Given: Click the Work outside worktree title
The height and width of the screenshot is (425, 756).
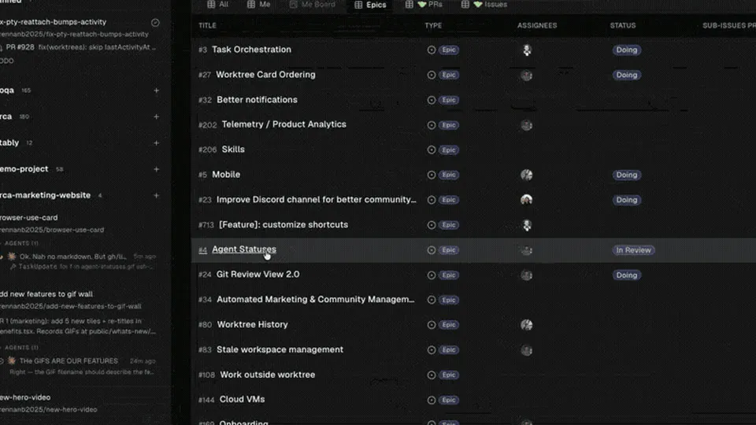Looking at the screenshot, I should tap(267, 375).
